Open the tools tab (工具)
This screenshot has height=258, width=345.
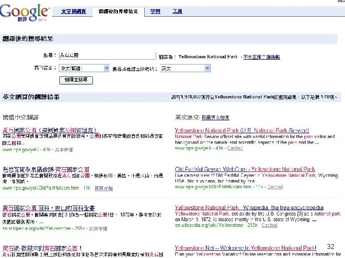(x=177, y=11)
